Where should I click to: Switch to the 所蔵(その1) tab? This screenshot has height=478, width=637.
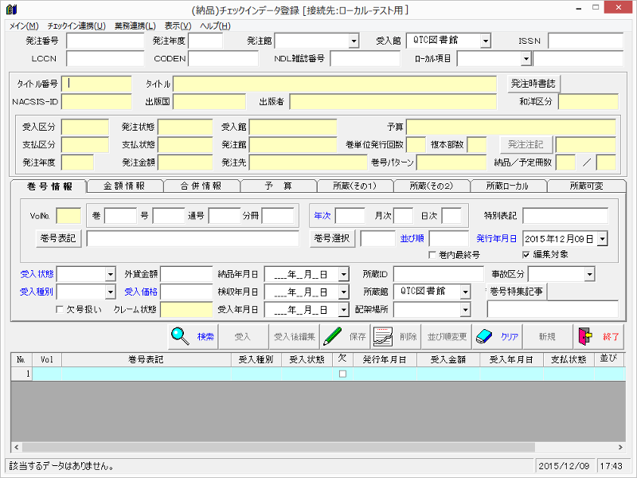coord(354,186)
